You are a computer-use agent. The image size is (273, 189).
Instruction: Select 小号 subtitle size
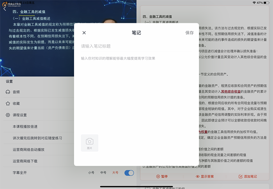(91, 173)
